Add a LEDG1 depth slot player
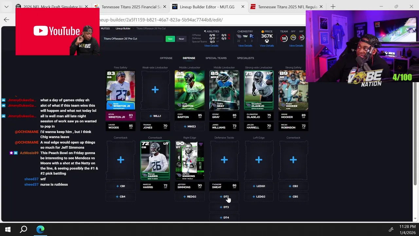Viewport: 419px width, 236px height. tap(259, 186)
